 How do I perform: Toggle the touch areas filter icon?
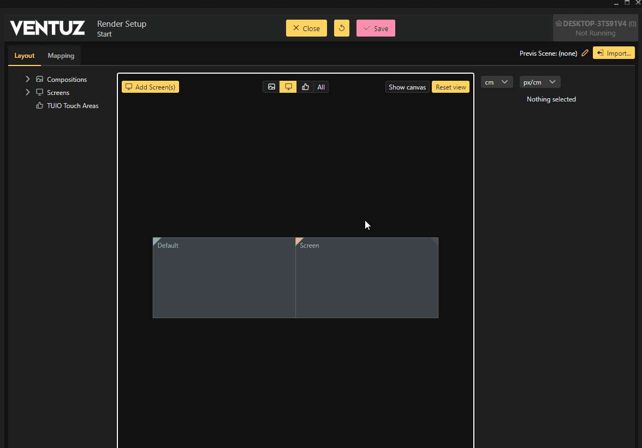point(305,87)
